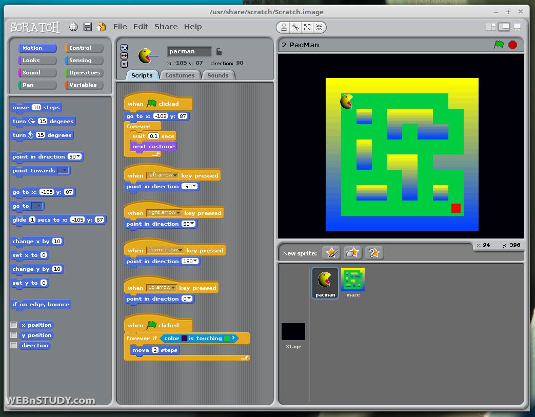Image resolution: width=535 pixels, height=417 pixels.
Task: Open the Share menu
Action: pyautogui.click(x=166, y=27)
